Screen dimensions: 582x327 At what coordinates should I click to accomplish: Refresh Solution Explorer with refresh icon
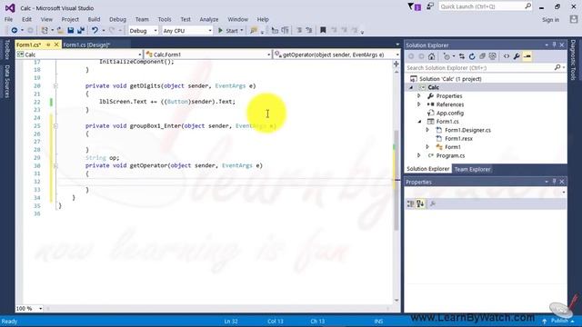point(472,56)
